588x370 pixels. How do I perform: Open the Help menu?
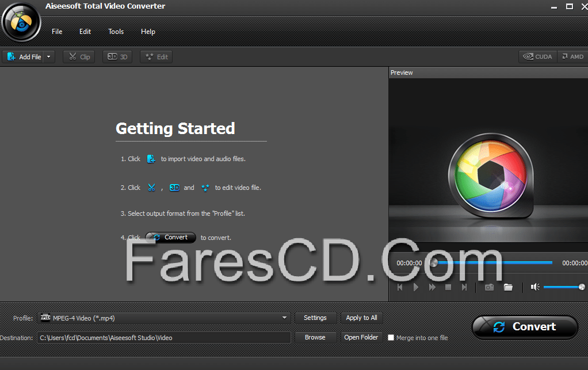[x=148, y=32]
